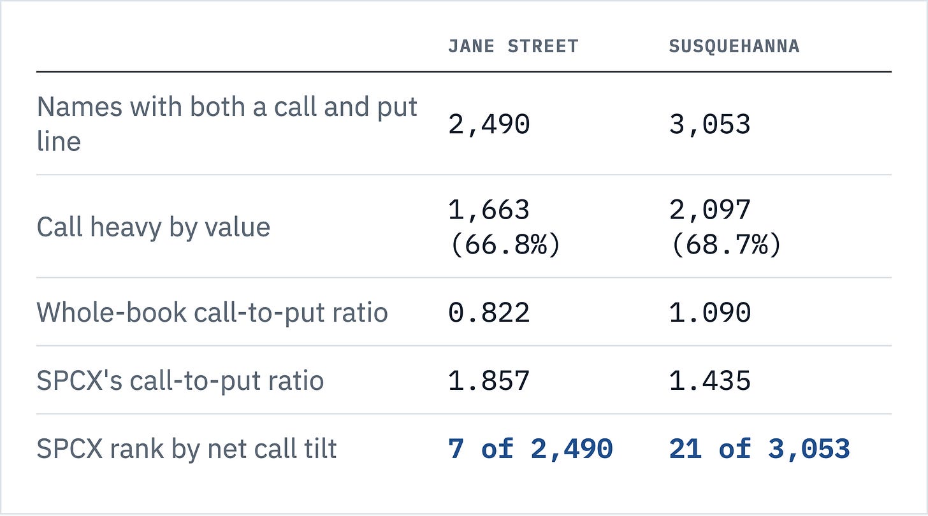Screen dimensions: 928x516
Task: Click the JANE STREET column header
Action: (x=513, y=47)
